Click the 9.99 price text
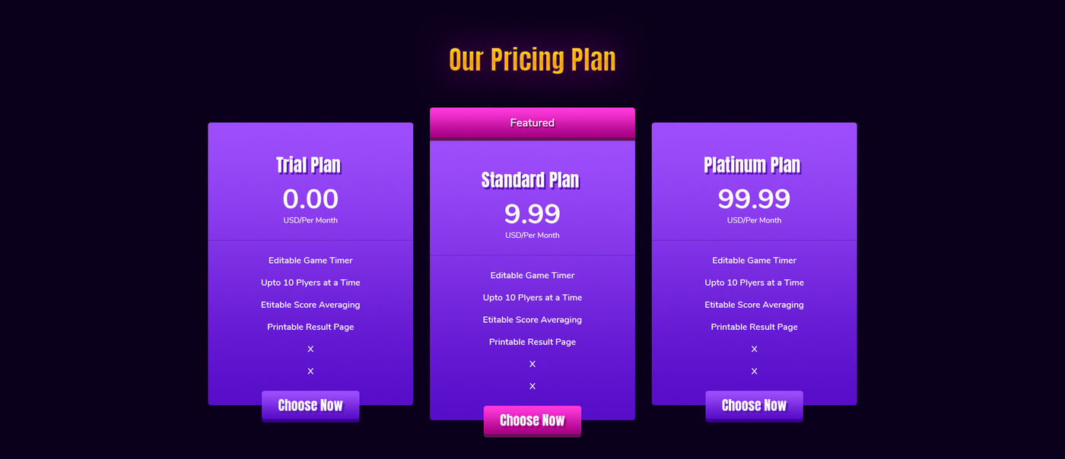 point(532,214)
